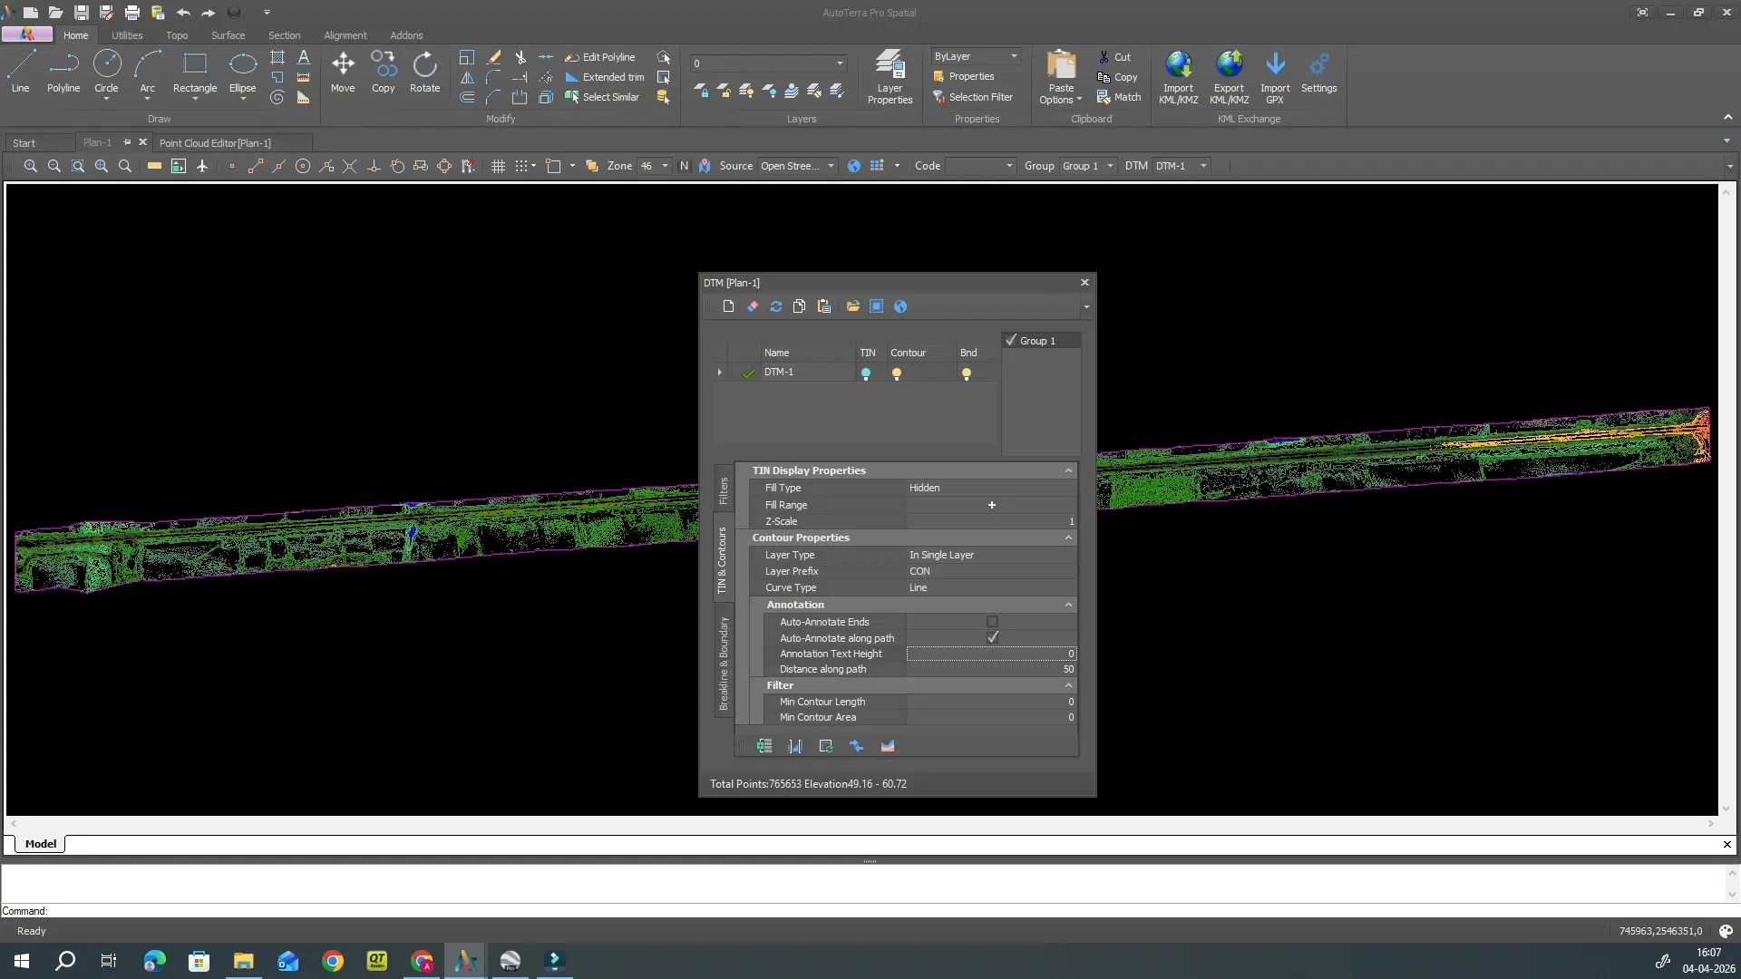Switch to the Surface ribbon tab
Image resolution: width=1741 pixels, height=979 pixels.
coord(228,35)
